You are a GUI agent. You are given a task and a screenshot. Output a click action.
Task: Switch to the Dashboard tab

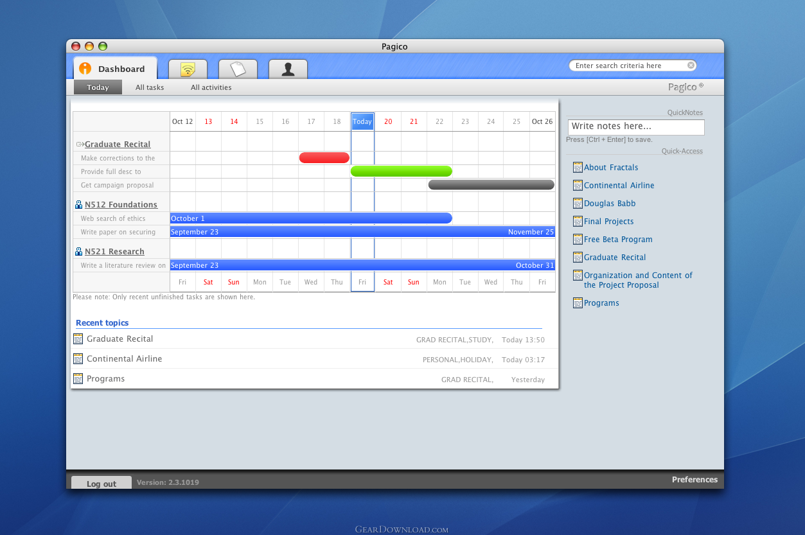click(116, 68)
